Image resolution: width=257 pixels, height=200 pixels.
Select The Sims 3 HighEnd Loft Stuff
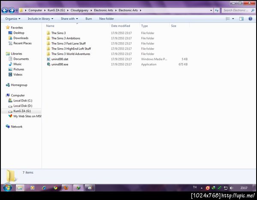[x=71, y=49]
